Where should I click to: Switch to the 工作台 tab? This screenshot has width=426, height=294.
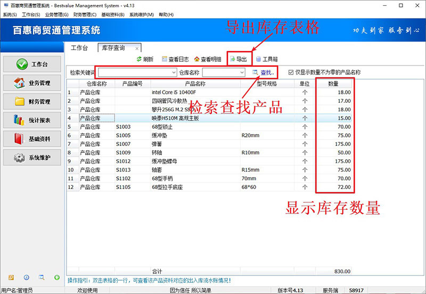tap(79, 48)
